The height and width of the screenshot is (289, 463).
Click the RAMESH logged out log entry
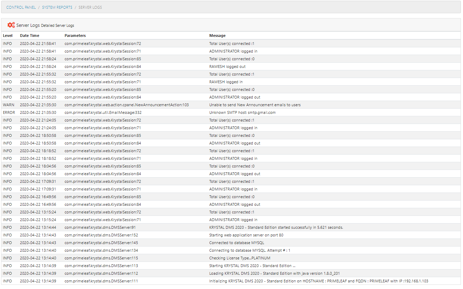[227, 66]
